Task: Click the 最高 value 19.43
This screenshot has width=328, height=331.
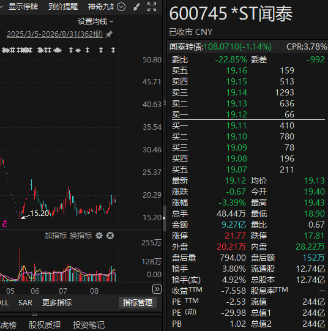Action: pos(314,203)
